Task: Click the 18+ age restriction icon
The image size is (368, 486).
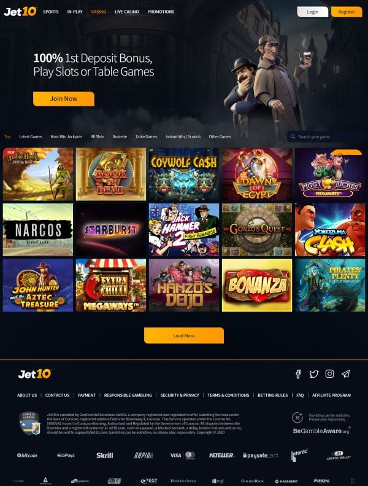Action: [297, 417]
